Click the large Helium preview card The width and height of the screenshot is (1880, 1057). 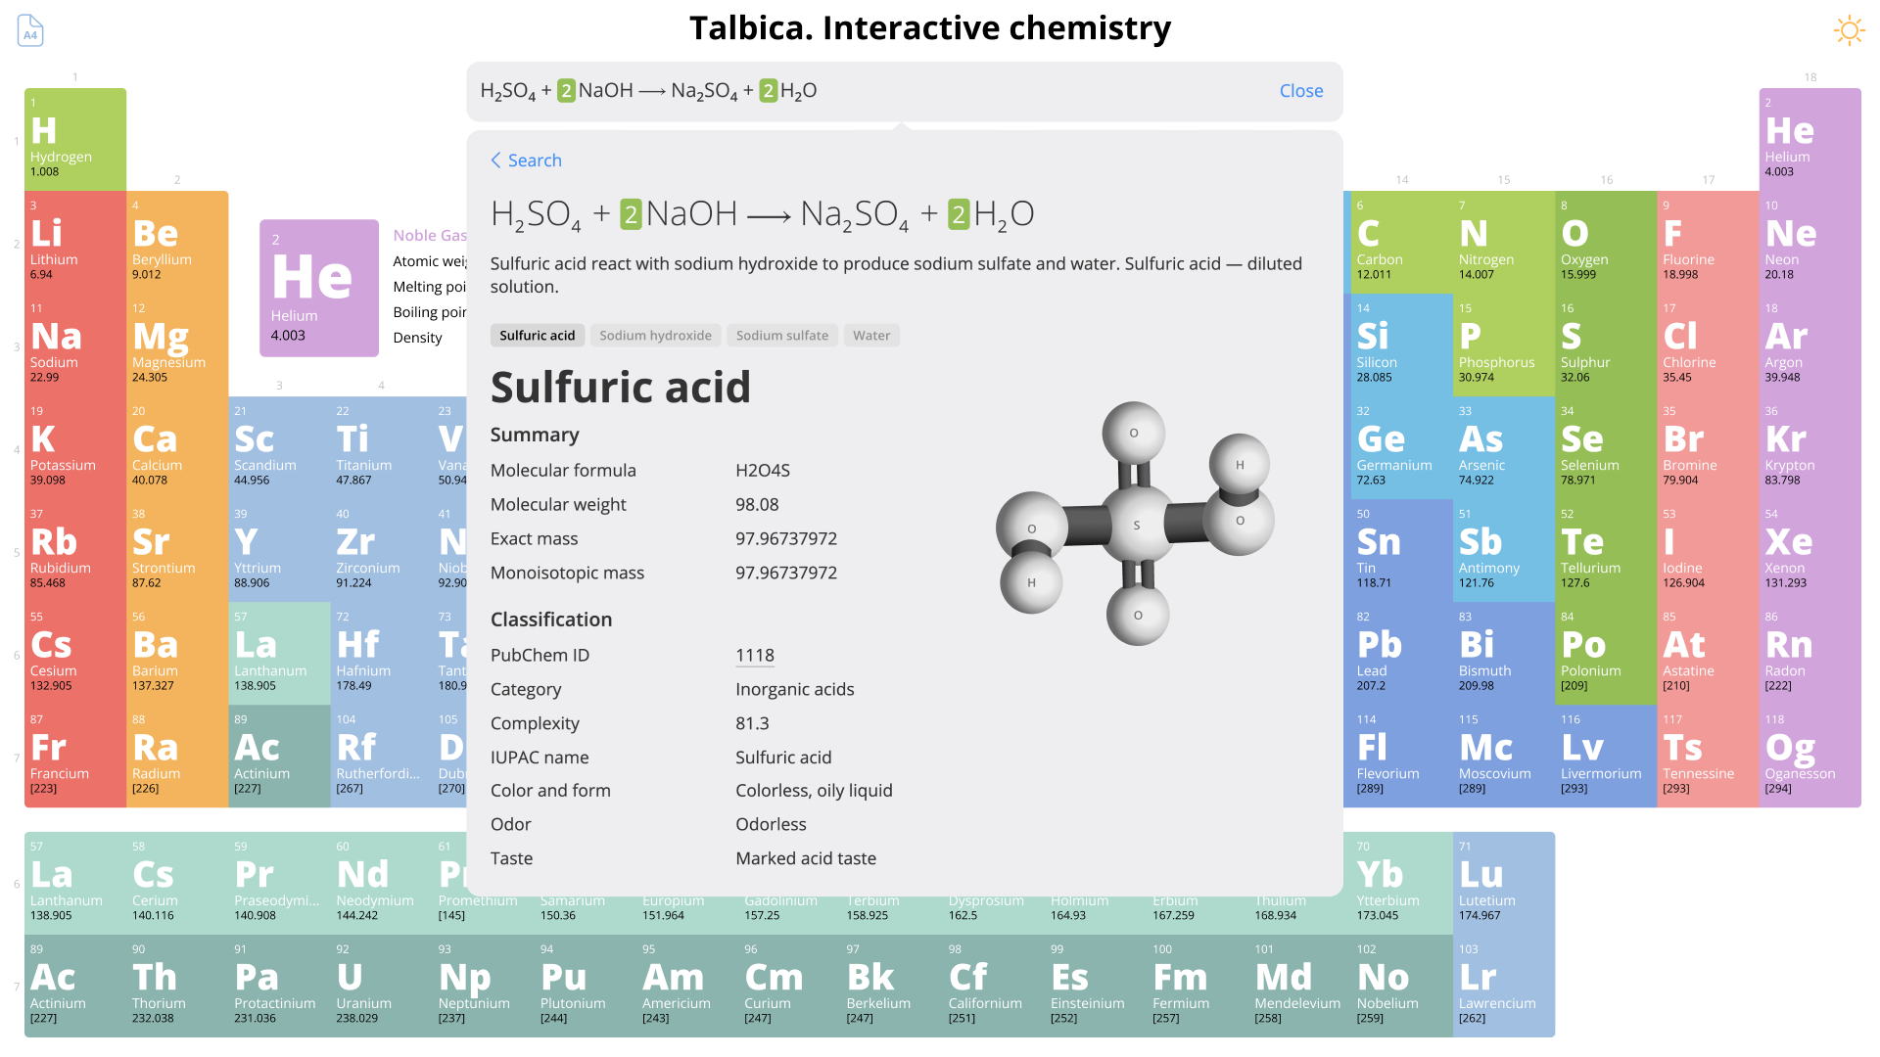click(318, 288)
